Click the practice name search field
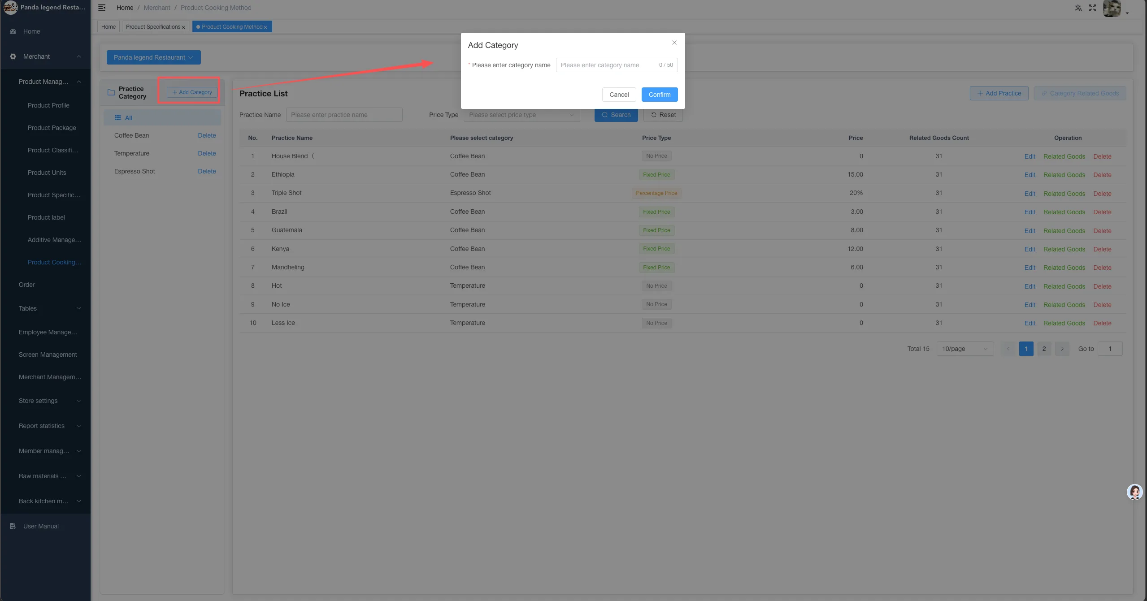Image resolution: width=1147 pixels, height=601 pixels. (x=344, y=115)
